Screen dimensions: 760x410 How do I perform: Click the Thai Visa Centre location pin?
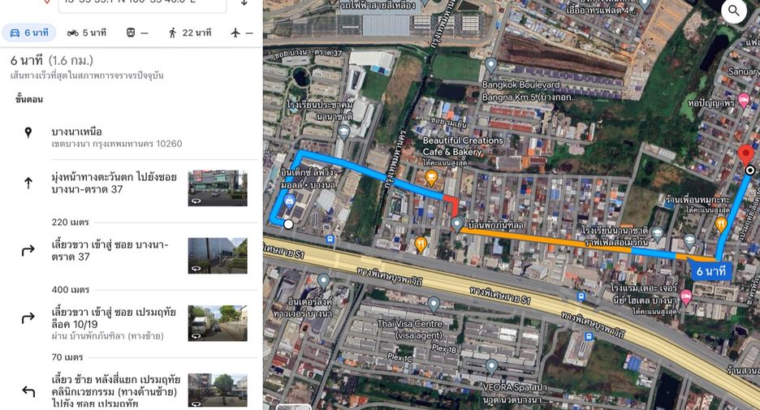coord(434,304)
